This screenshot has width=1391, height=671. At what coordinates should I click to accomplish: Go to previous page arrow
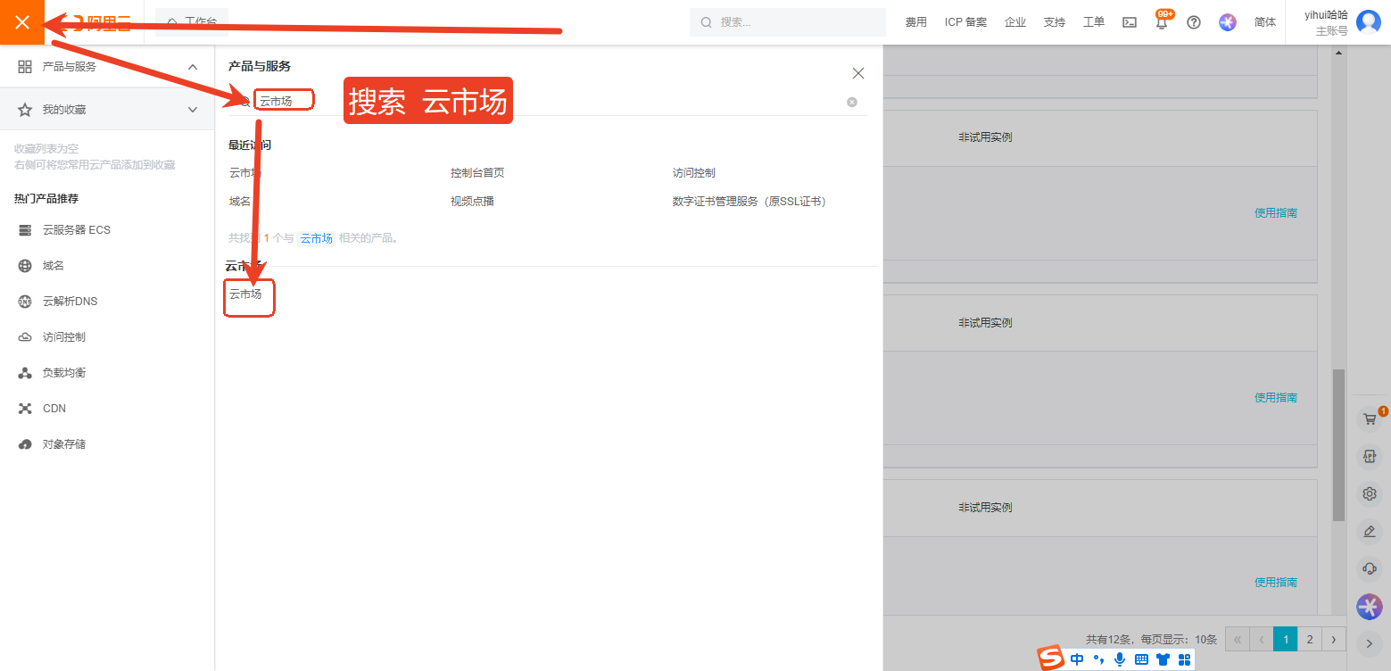coord(1262,639)
